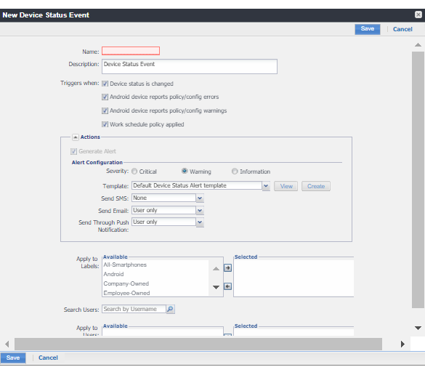Select the Employee-Owned label
The image size is (425, 375).
tap(126, 293)
